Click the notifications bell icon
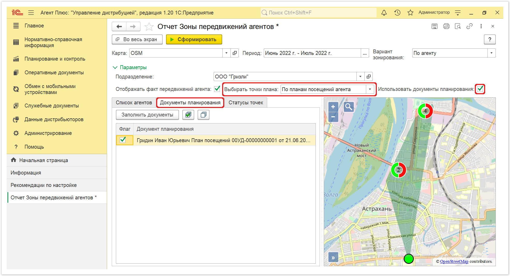 pyautogui.click(x=384, y=12)
